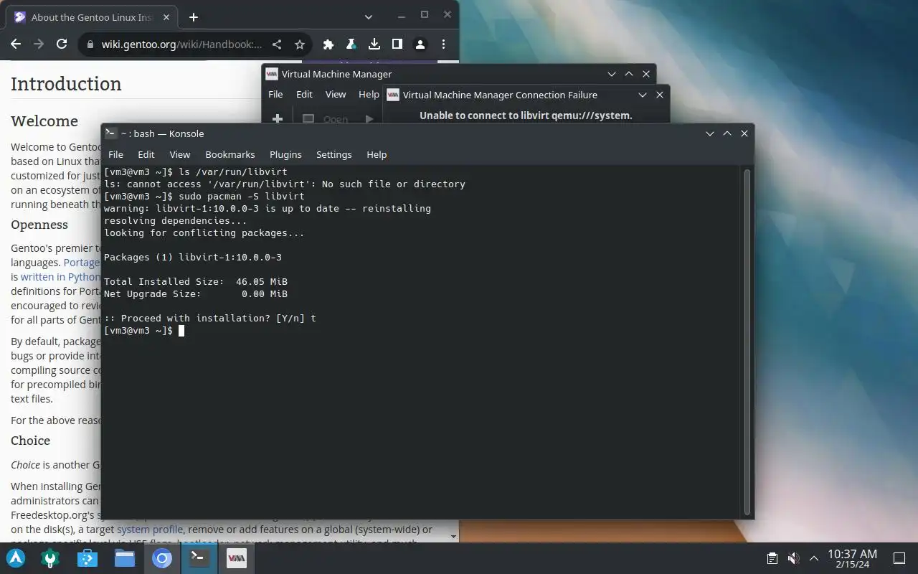Open Chrome Labs flask icon
918x574 pixels.
pyautogui.click(x=351, y=44)
